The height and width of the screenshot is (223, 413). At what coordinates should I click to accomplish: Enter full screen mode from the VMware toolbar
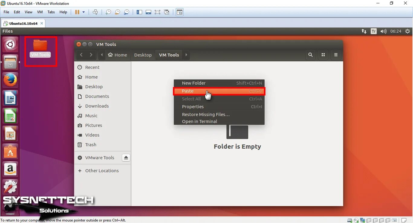158,12
